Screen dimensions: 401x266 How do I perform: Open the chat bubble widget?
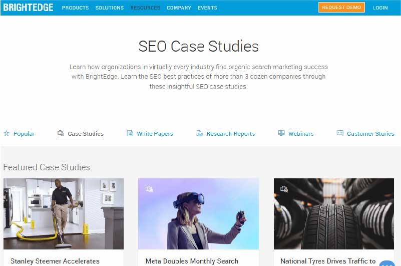click(387, 263)
